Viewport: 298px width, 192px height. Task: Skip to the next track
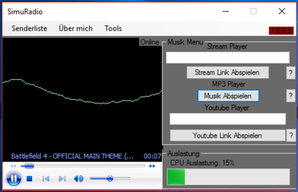pos(62,179)
